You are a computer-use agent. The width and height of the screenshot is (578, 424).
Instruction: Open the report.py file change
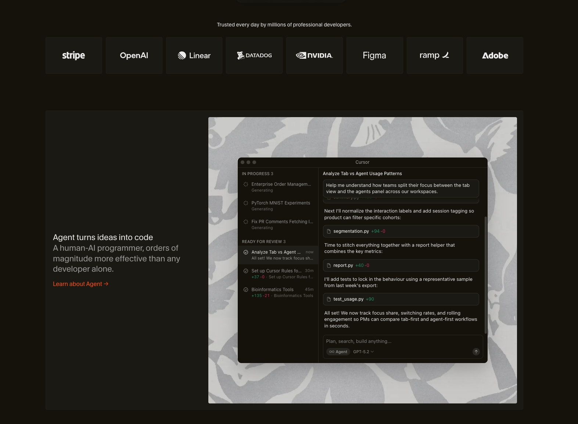coord(401,265)
